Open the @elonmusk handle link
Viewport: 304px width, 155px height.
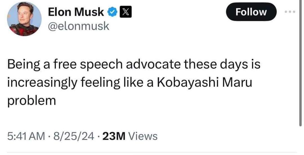[x=79, y=26]
